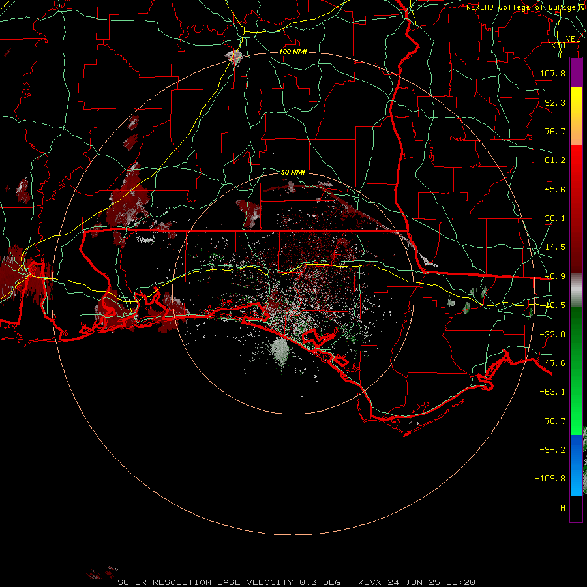This screenshot has height=587, width=587.
Task: Pick the black TH segment of the scale
Action: click(576, 509)
